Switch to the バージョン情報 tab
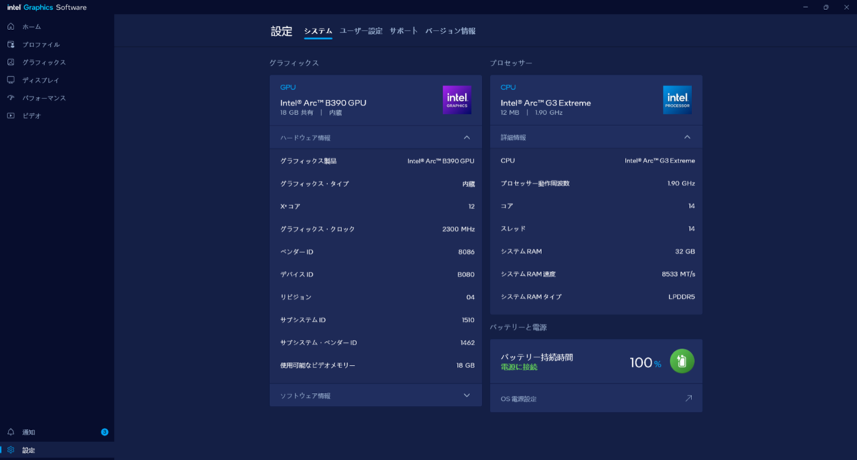Viewport: 857px width, 460px height. [451, 31]
